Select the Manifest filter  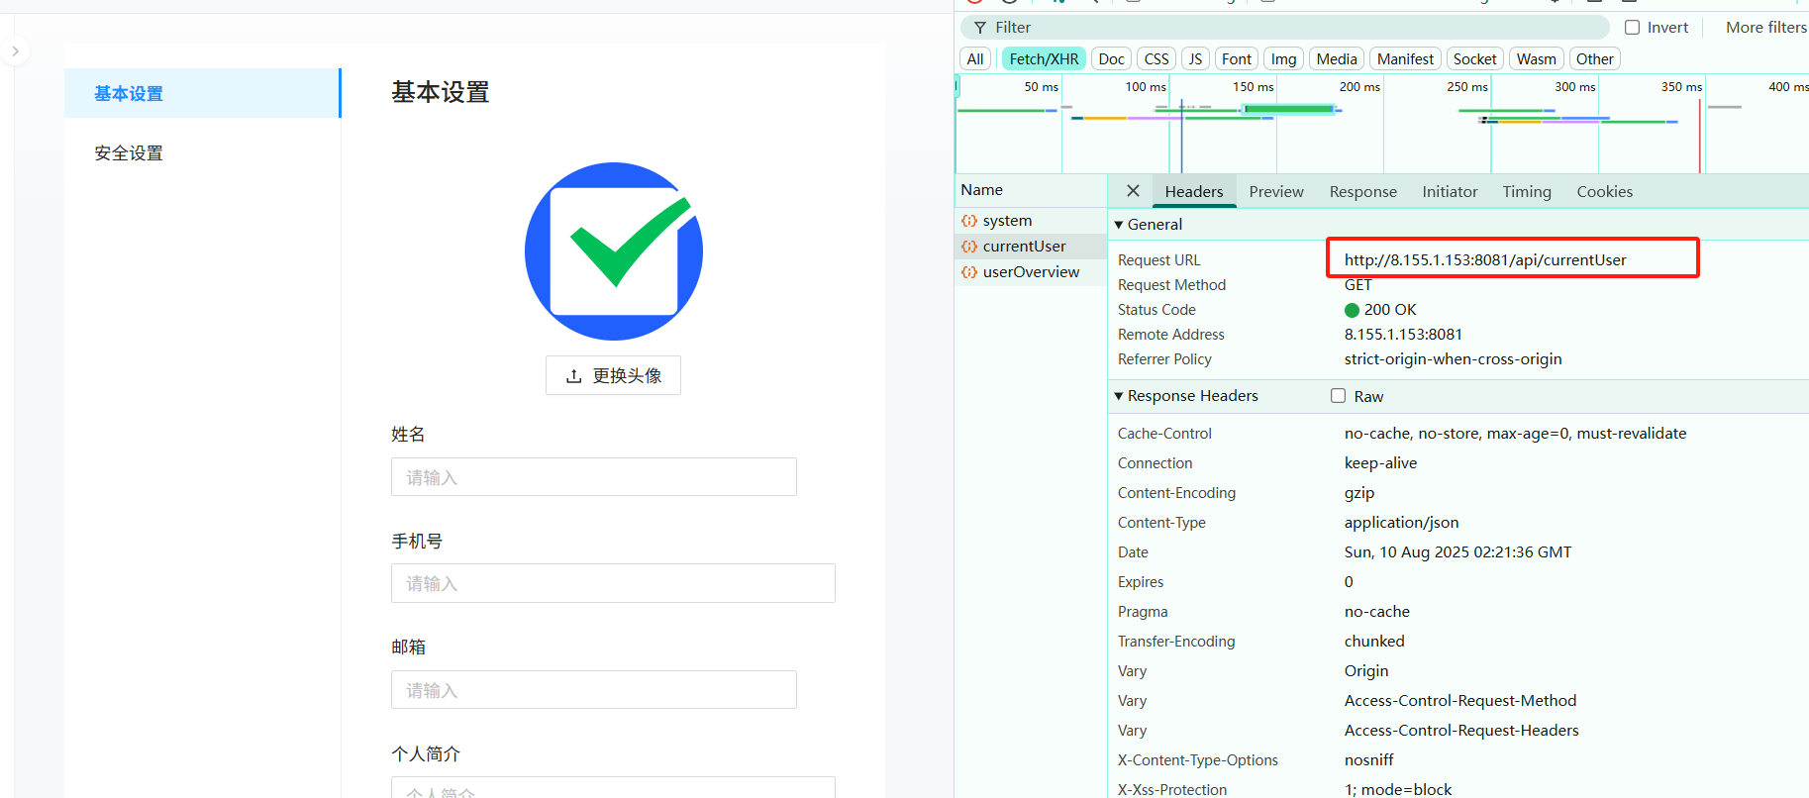tap(1405, 59)
